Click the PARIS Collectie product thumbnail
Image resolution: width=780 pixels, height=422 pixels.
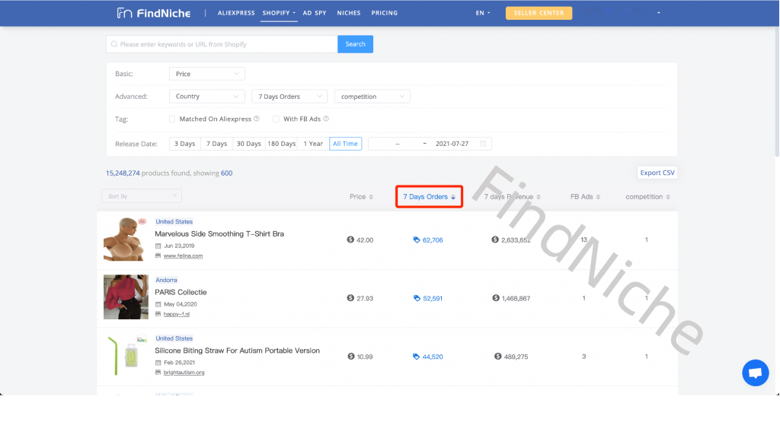coord(126,297)
